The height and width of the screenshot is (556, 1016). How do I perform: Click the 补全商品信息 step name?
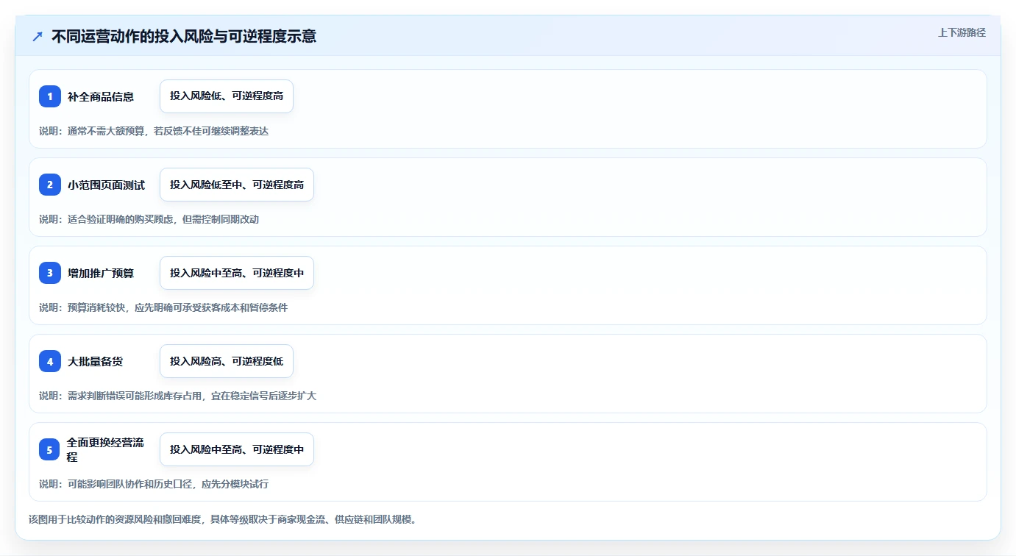coord(101,97)
